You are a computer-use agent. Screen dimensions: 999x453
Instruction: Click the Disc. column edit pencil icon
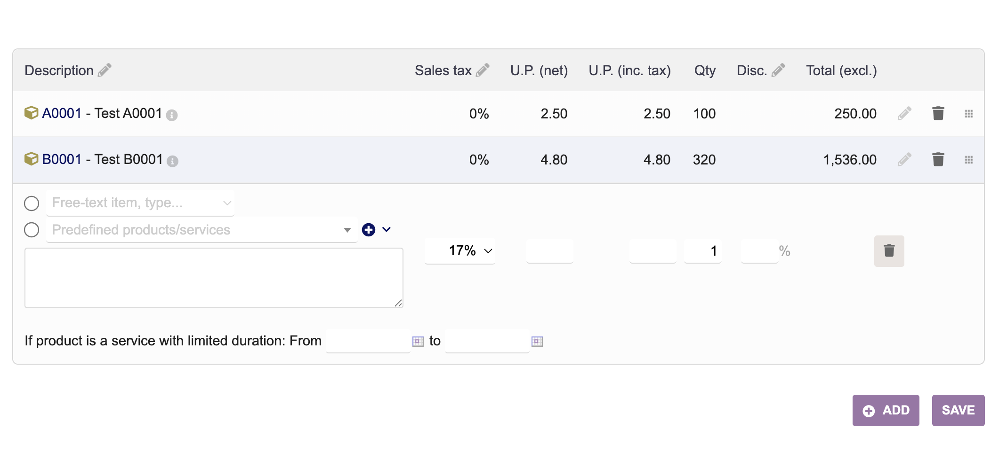(x=778, y=70)
